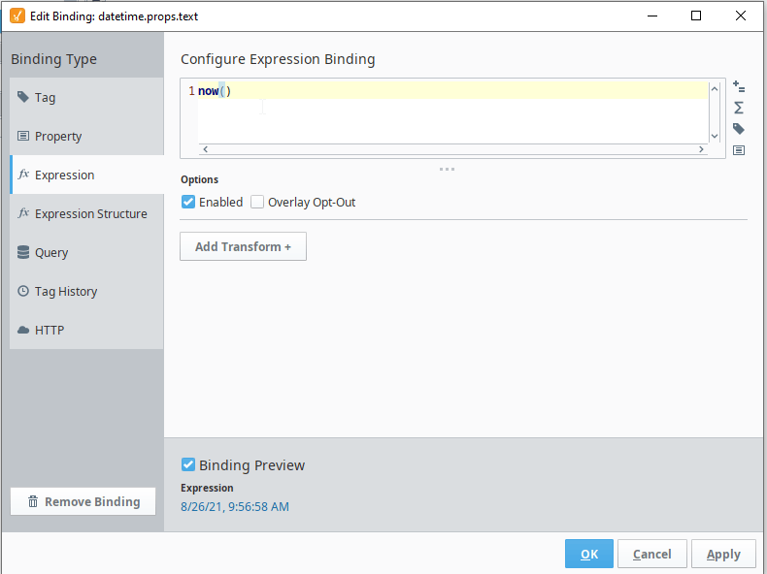The image size is (767, 574).
Task: Insert a property reference via property icon
Action: [x=739, y=150]
